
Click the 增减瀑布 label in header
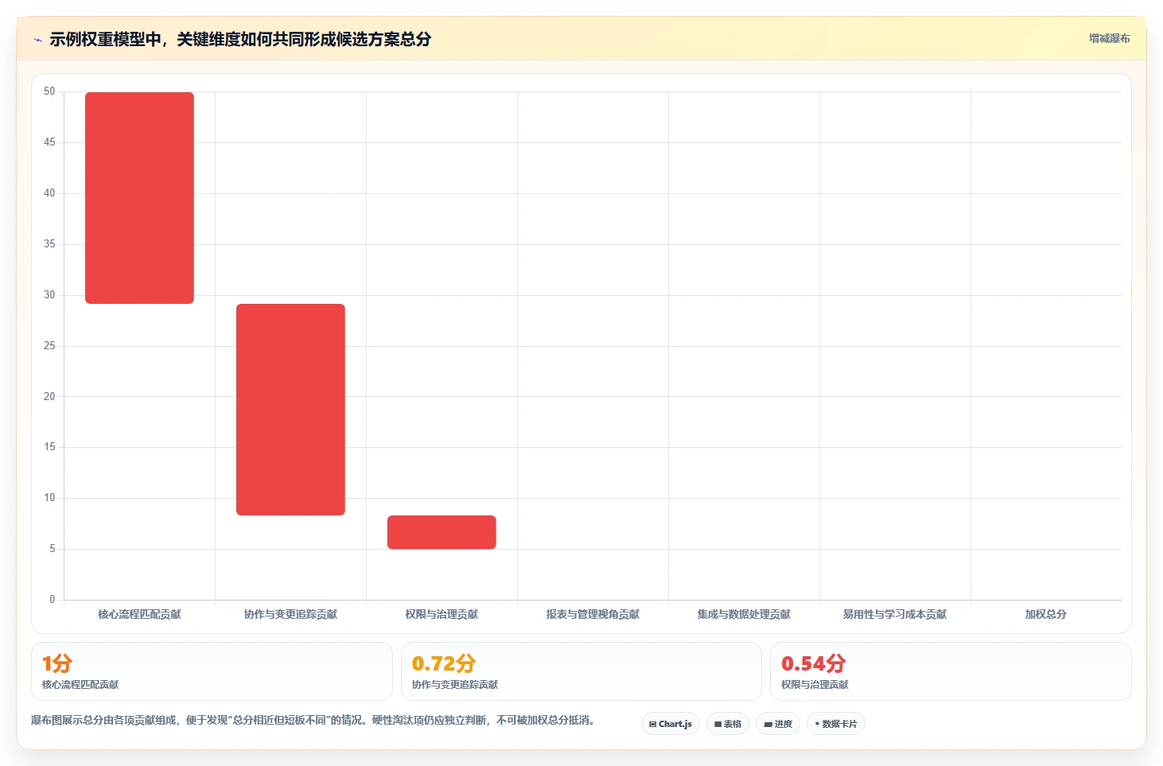point(1109,38)
